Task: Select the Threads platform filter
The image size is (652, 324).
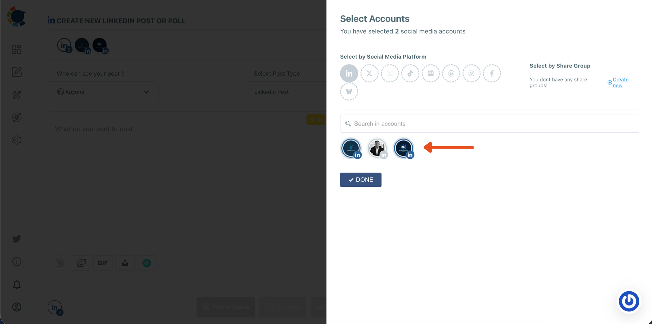Action: pyautogui.click(x=451, y=73)
